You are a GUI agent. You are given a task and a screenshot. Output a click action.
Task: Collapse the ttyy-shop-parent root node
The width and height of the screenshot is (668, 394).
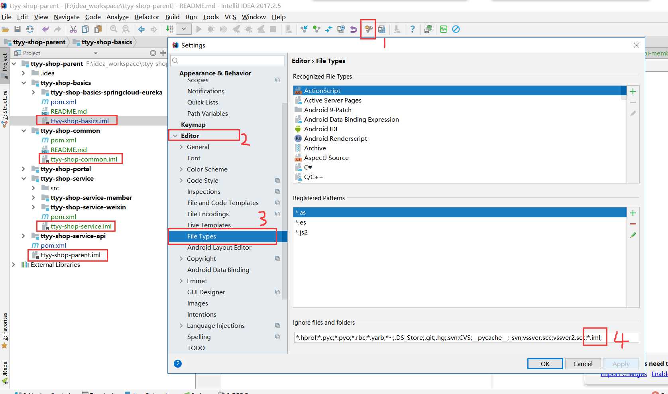pyautogui.click(x=14, y=63)
